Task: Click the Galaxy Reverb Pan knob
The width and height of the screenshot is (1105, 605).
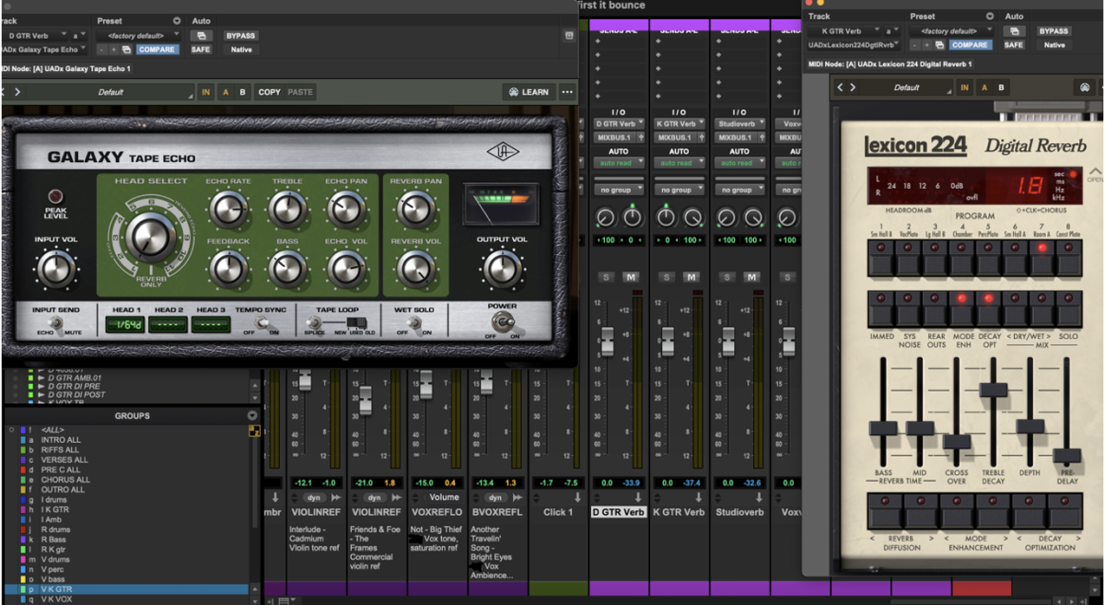Action: 415,211
